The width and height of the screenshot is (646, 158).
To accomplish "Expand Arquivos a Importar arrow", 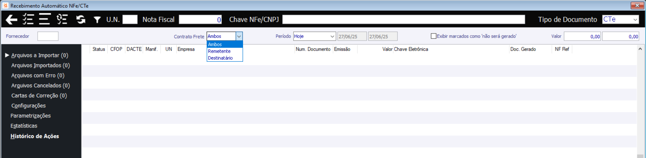I will coord(7,55).
